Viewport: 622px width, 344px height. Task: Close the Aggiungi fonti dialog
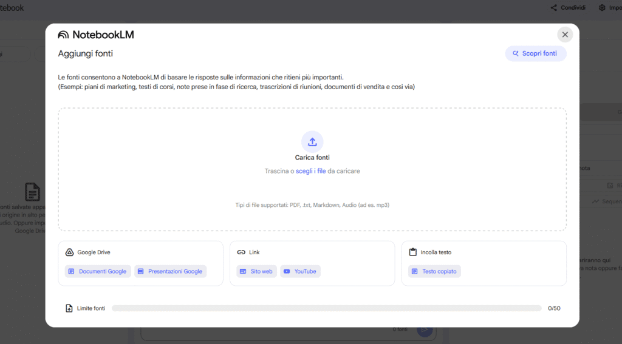point(565,35)
